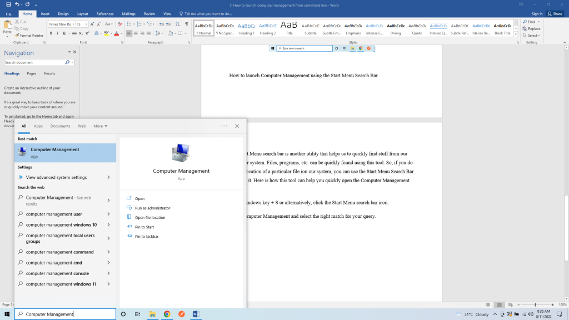
Task: Center-align the paragraph text
Action: 137,33
